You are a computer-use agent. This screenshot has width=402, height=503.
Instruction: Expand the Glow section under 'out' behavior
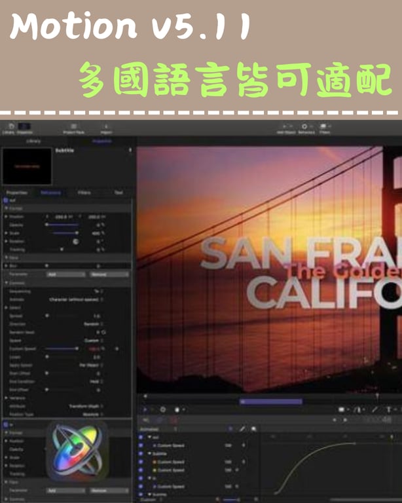point(6,257)
